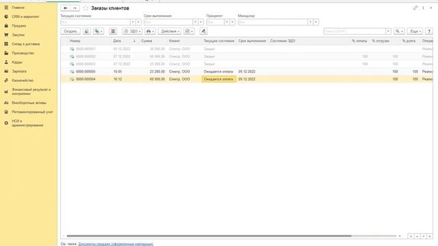Go forward with the right arrow button
Screen dimensions: 438x246
pos(75,8)
